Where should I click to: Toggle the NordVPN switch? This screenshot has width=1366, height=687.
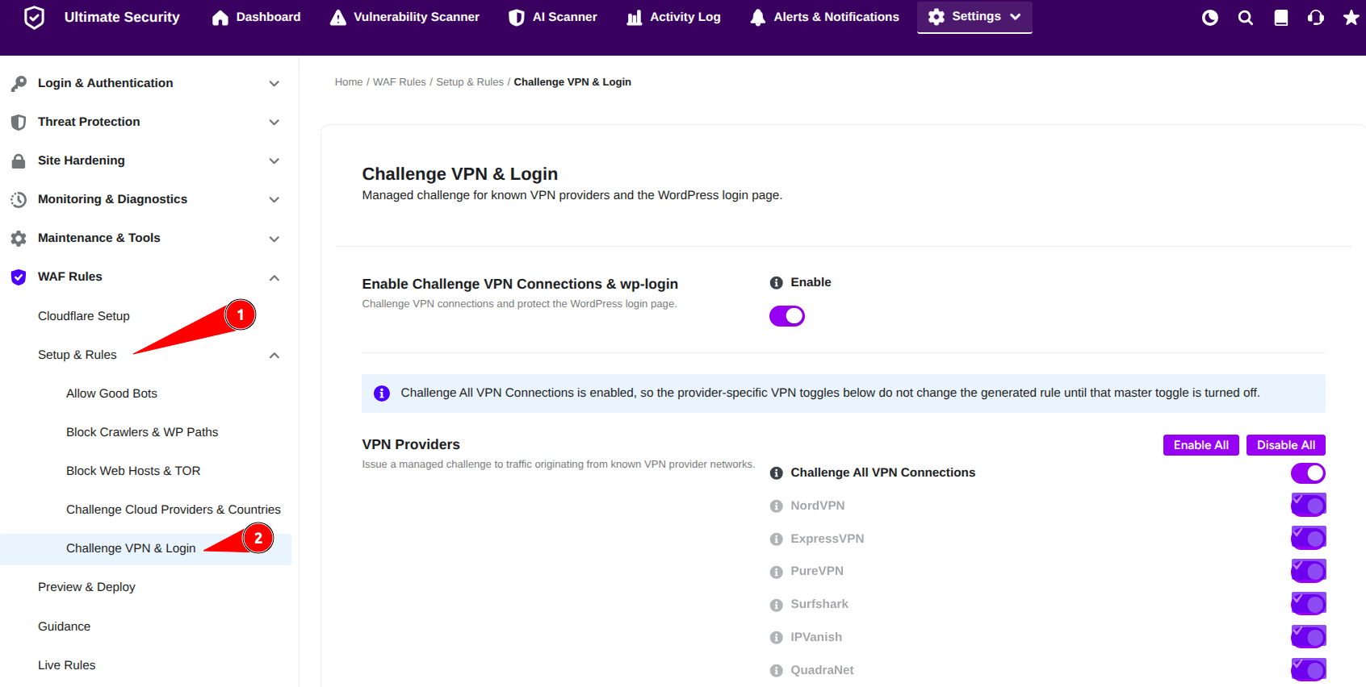tap(1308, 506)
